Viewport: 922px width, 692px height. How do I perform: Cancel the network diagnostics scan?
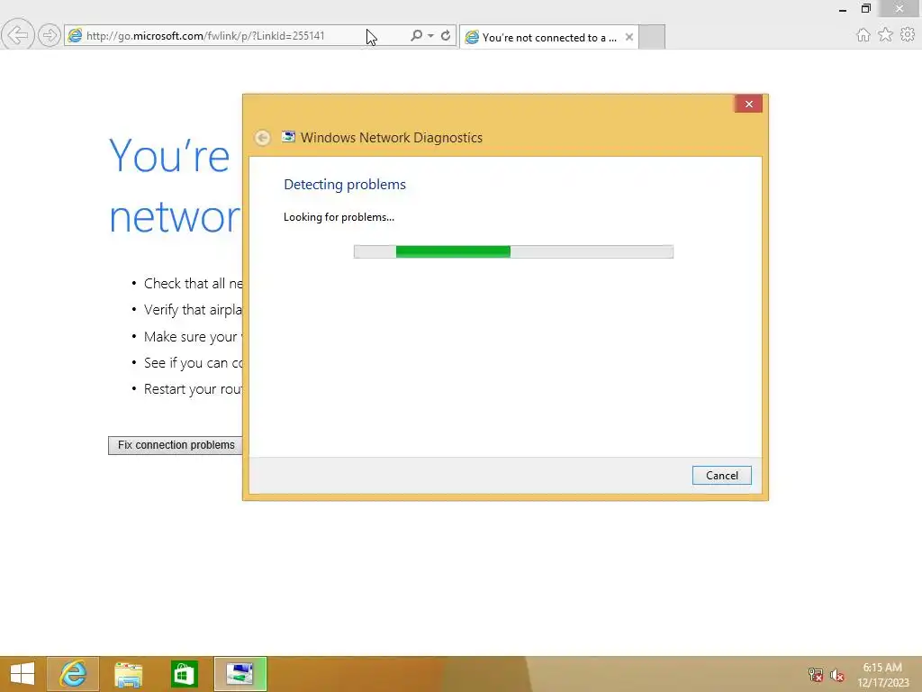[721, 476]
